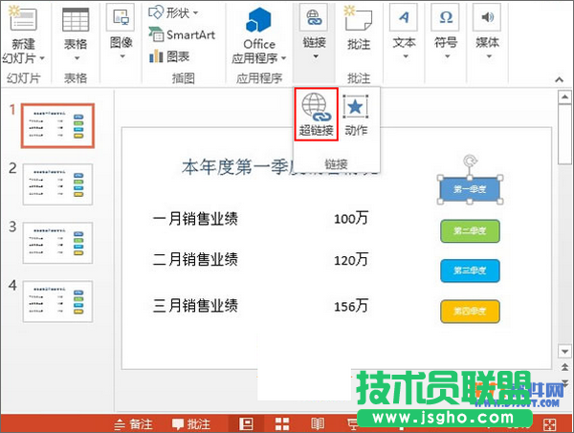The height and width of the screenshot is (433, 574).
Task: Select the green 第二季度 button shape
Action: point(470,230)
